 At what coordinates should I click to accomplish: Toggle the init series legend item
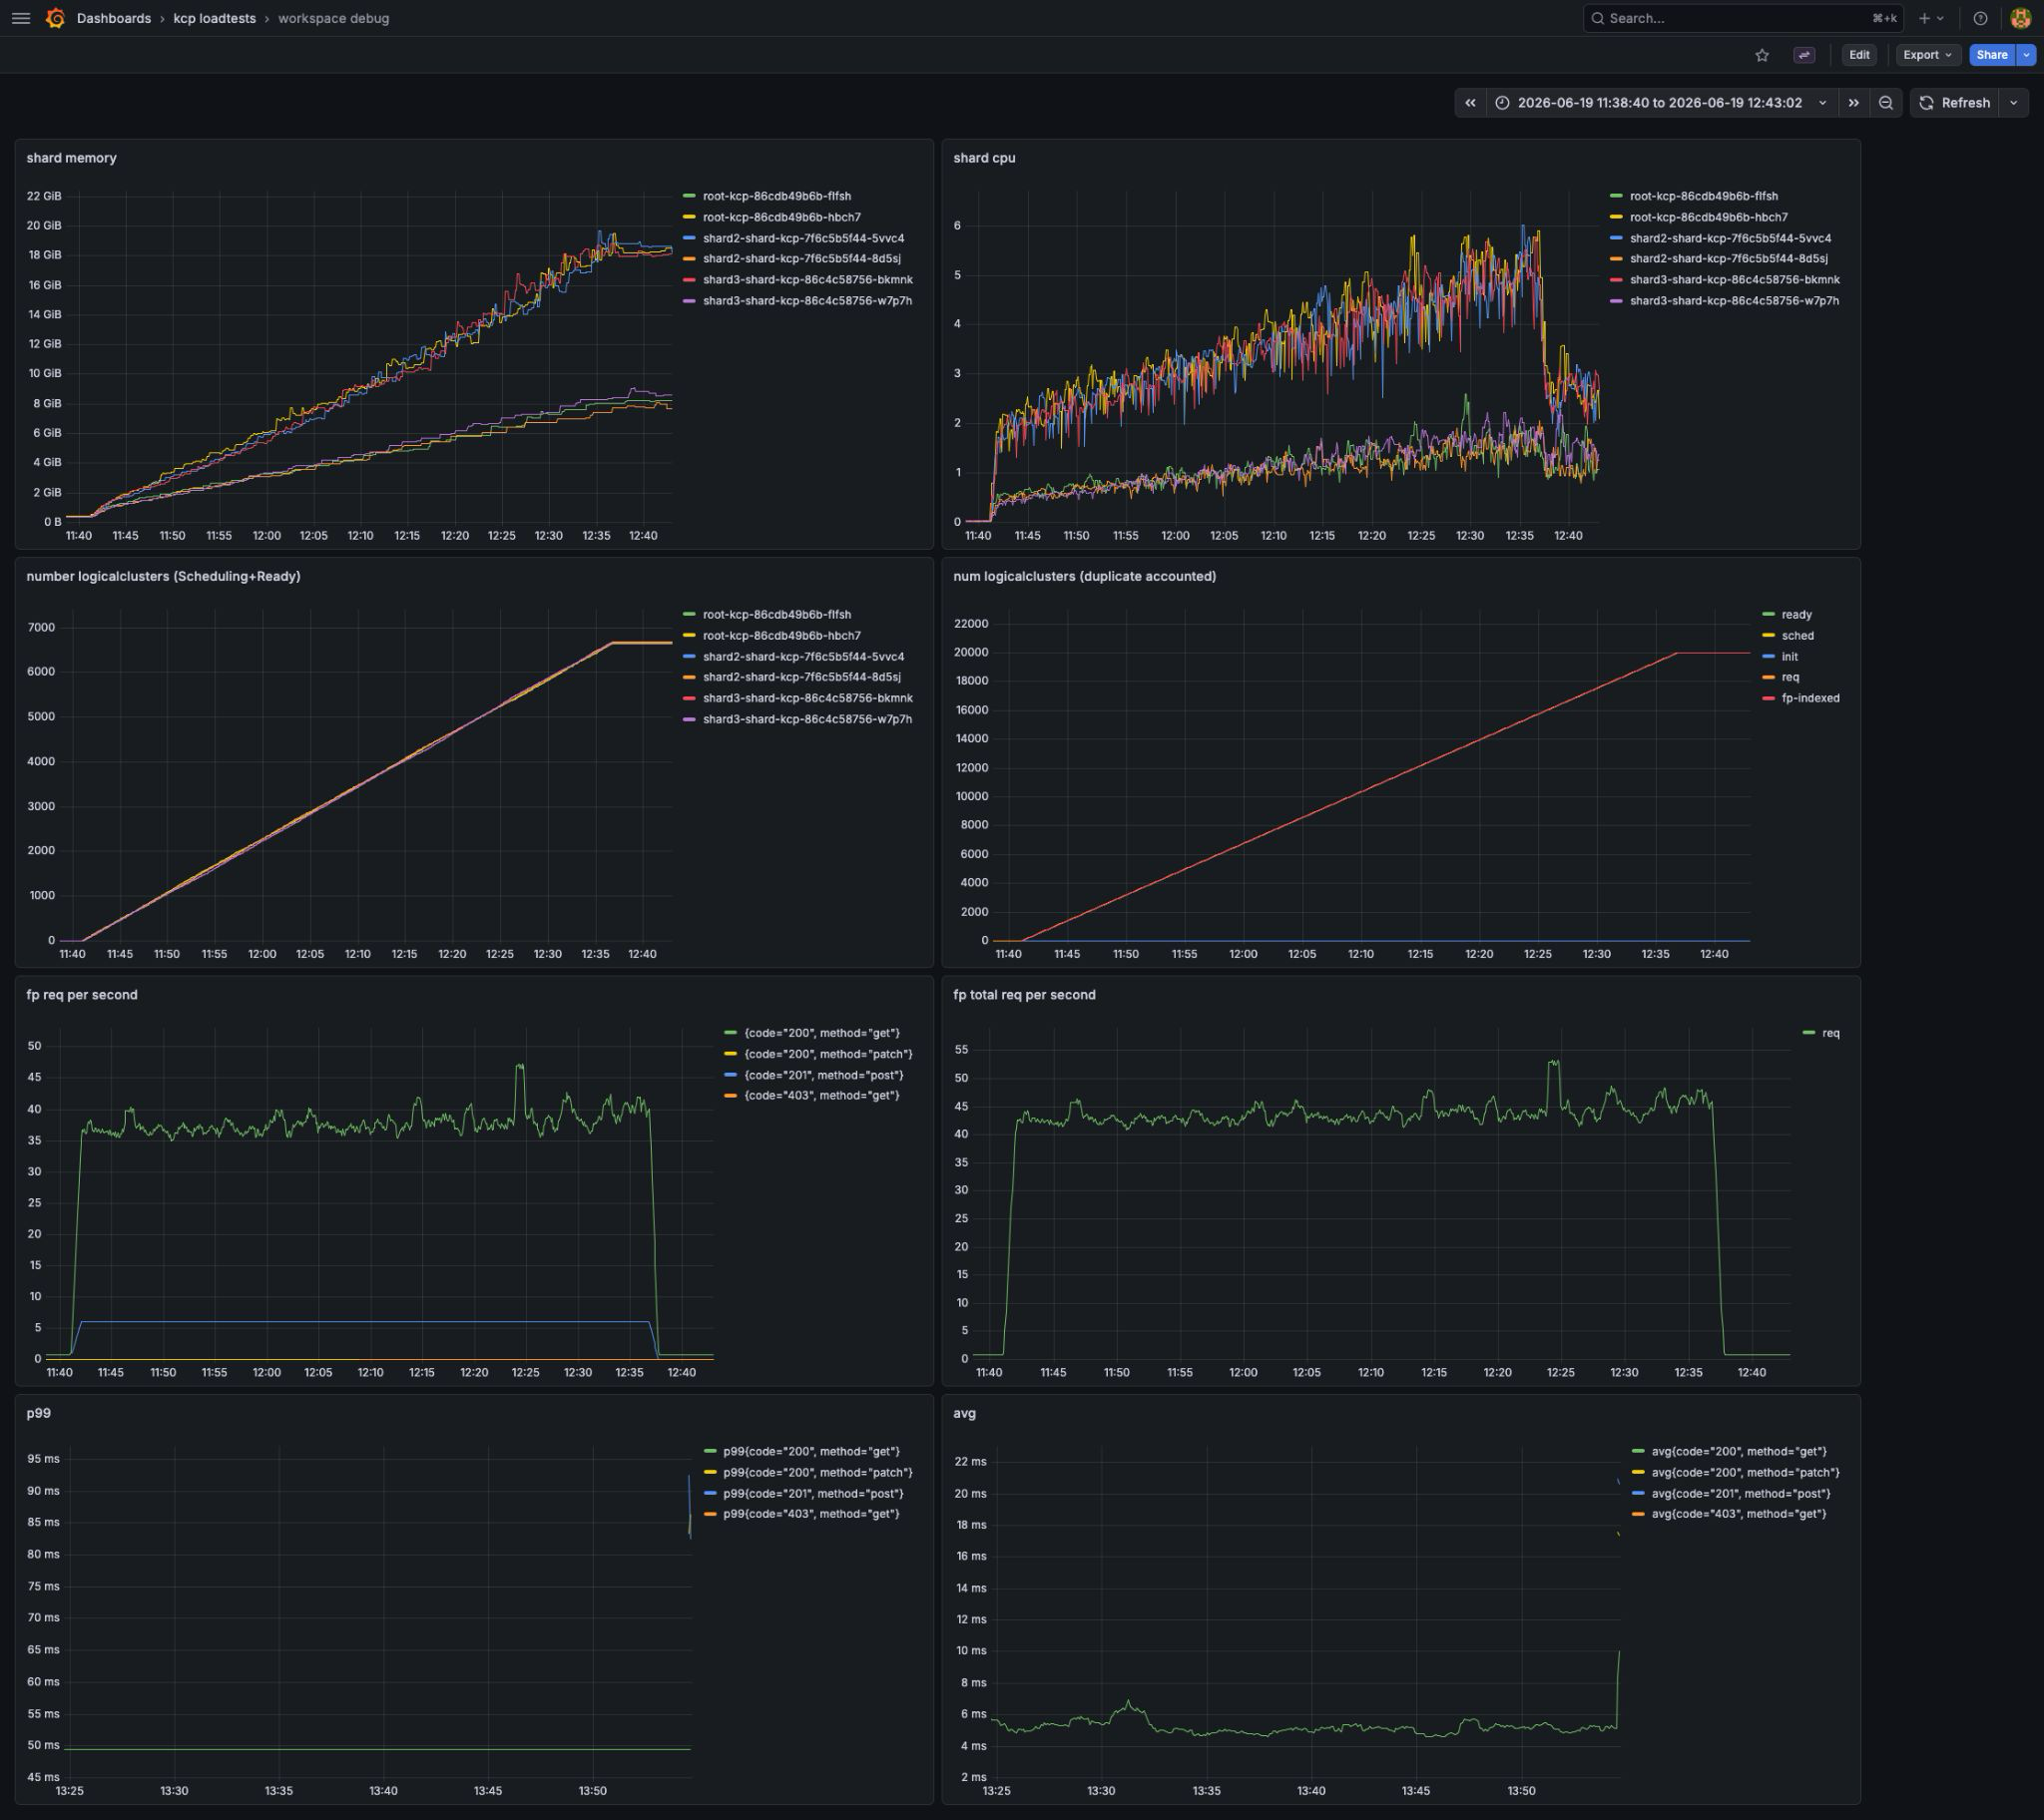(x=1789, y=656)
